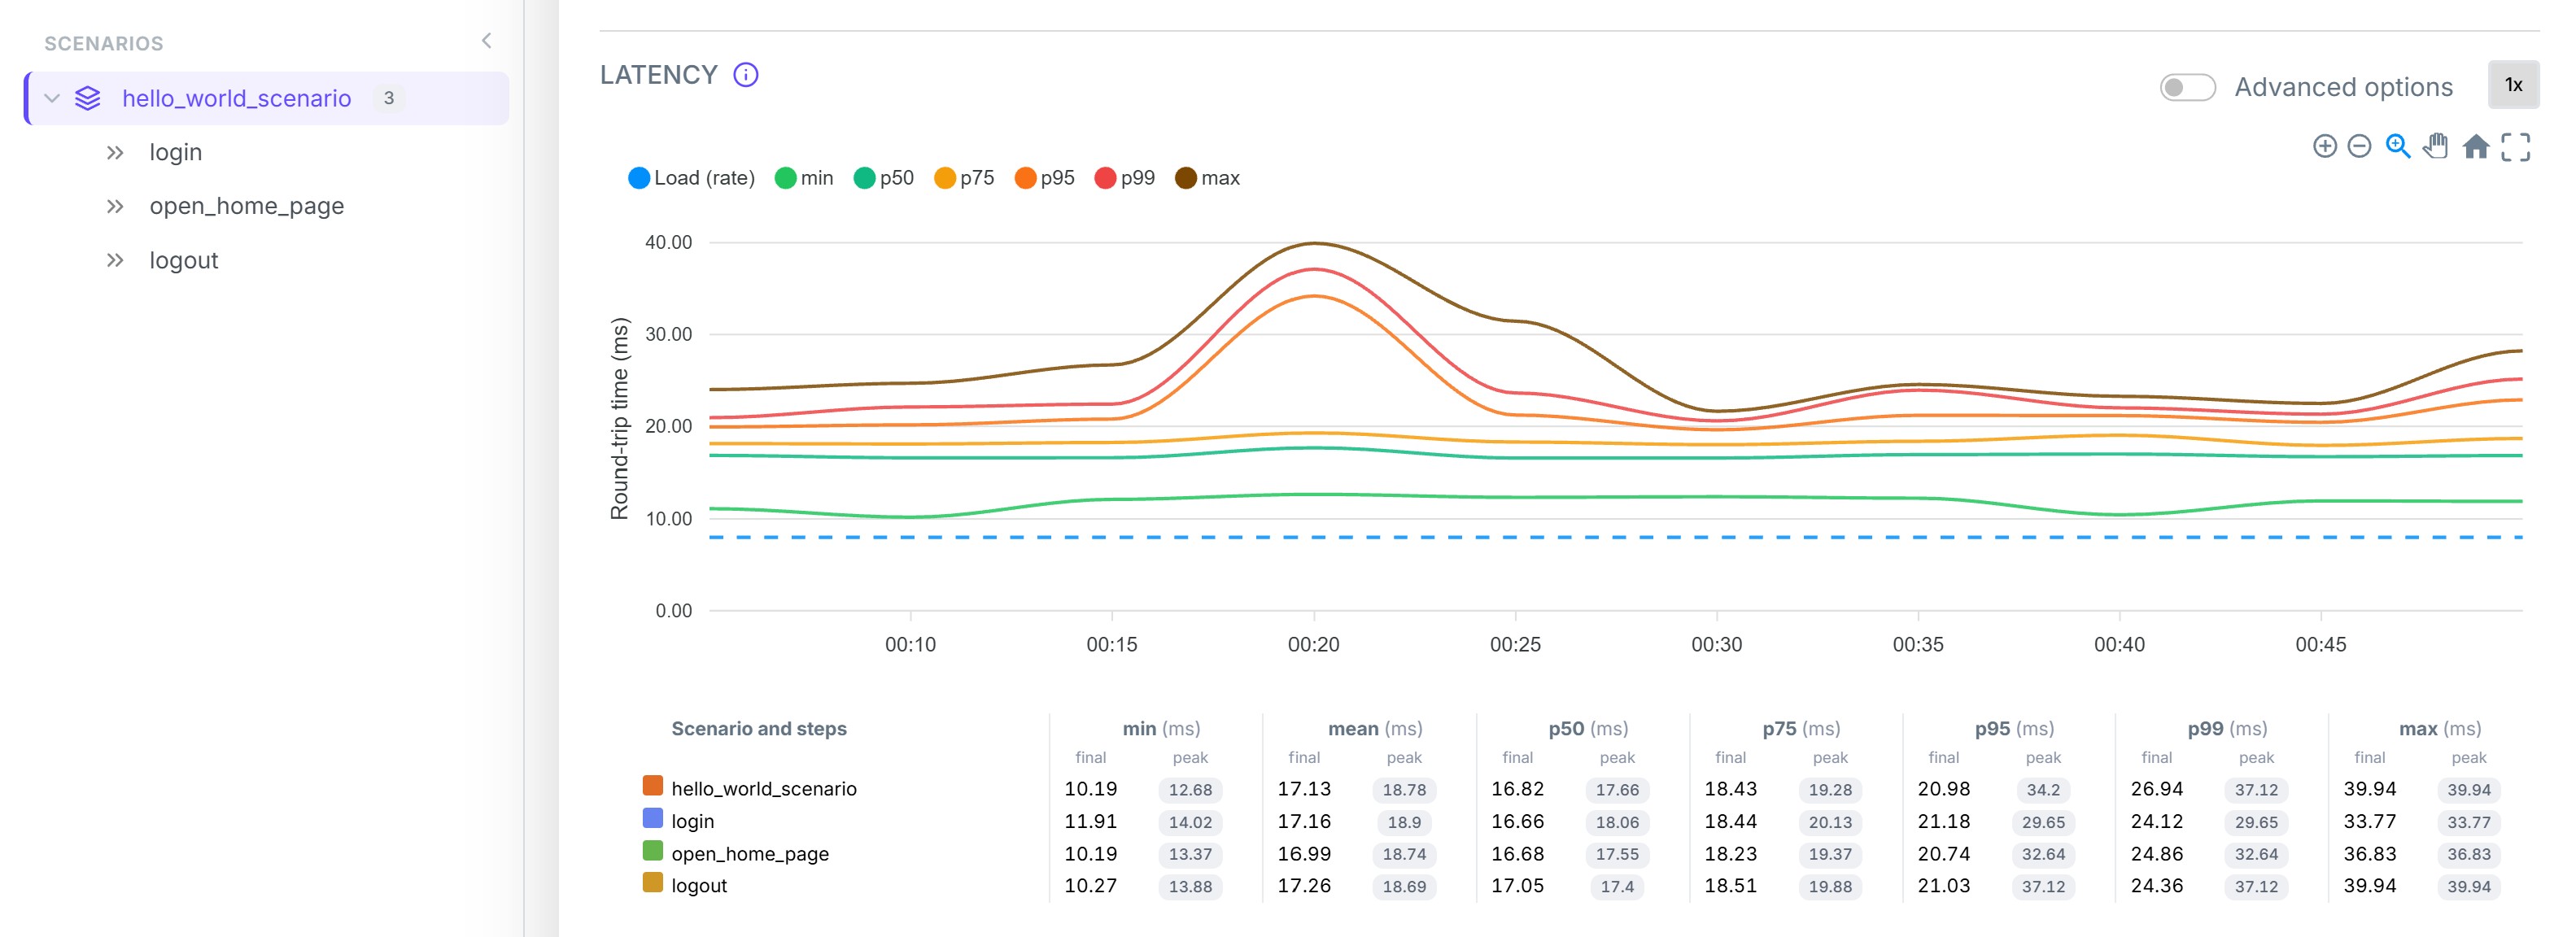Open chart in fullscreen mode icon
The image size is (2576, 937).
[x=2515, y=147]
